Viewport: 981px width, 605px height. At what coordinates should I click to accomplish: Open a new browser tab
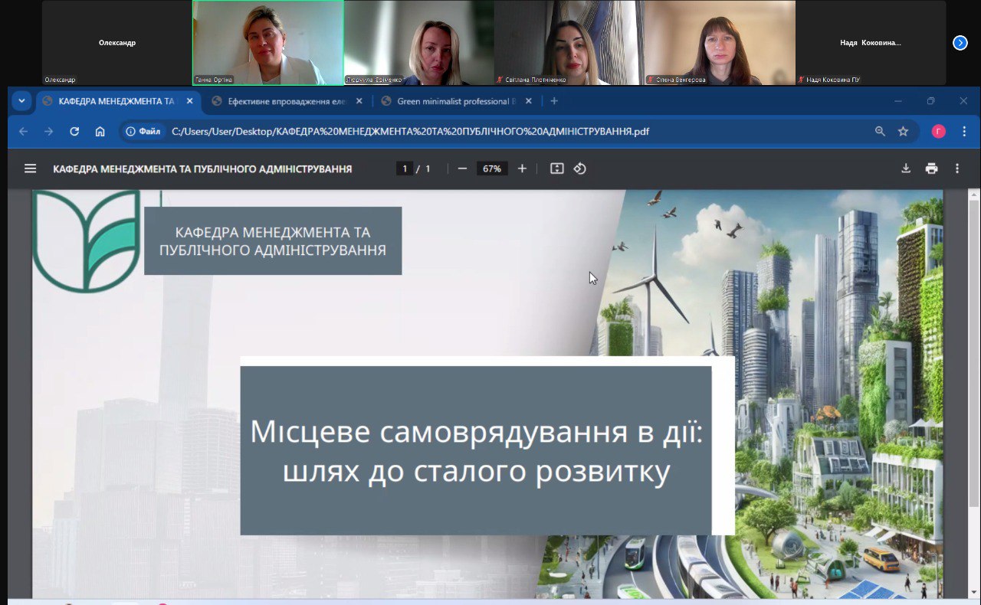[554, 101]
